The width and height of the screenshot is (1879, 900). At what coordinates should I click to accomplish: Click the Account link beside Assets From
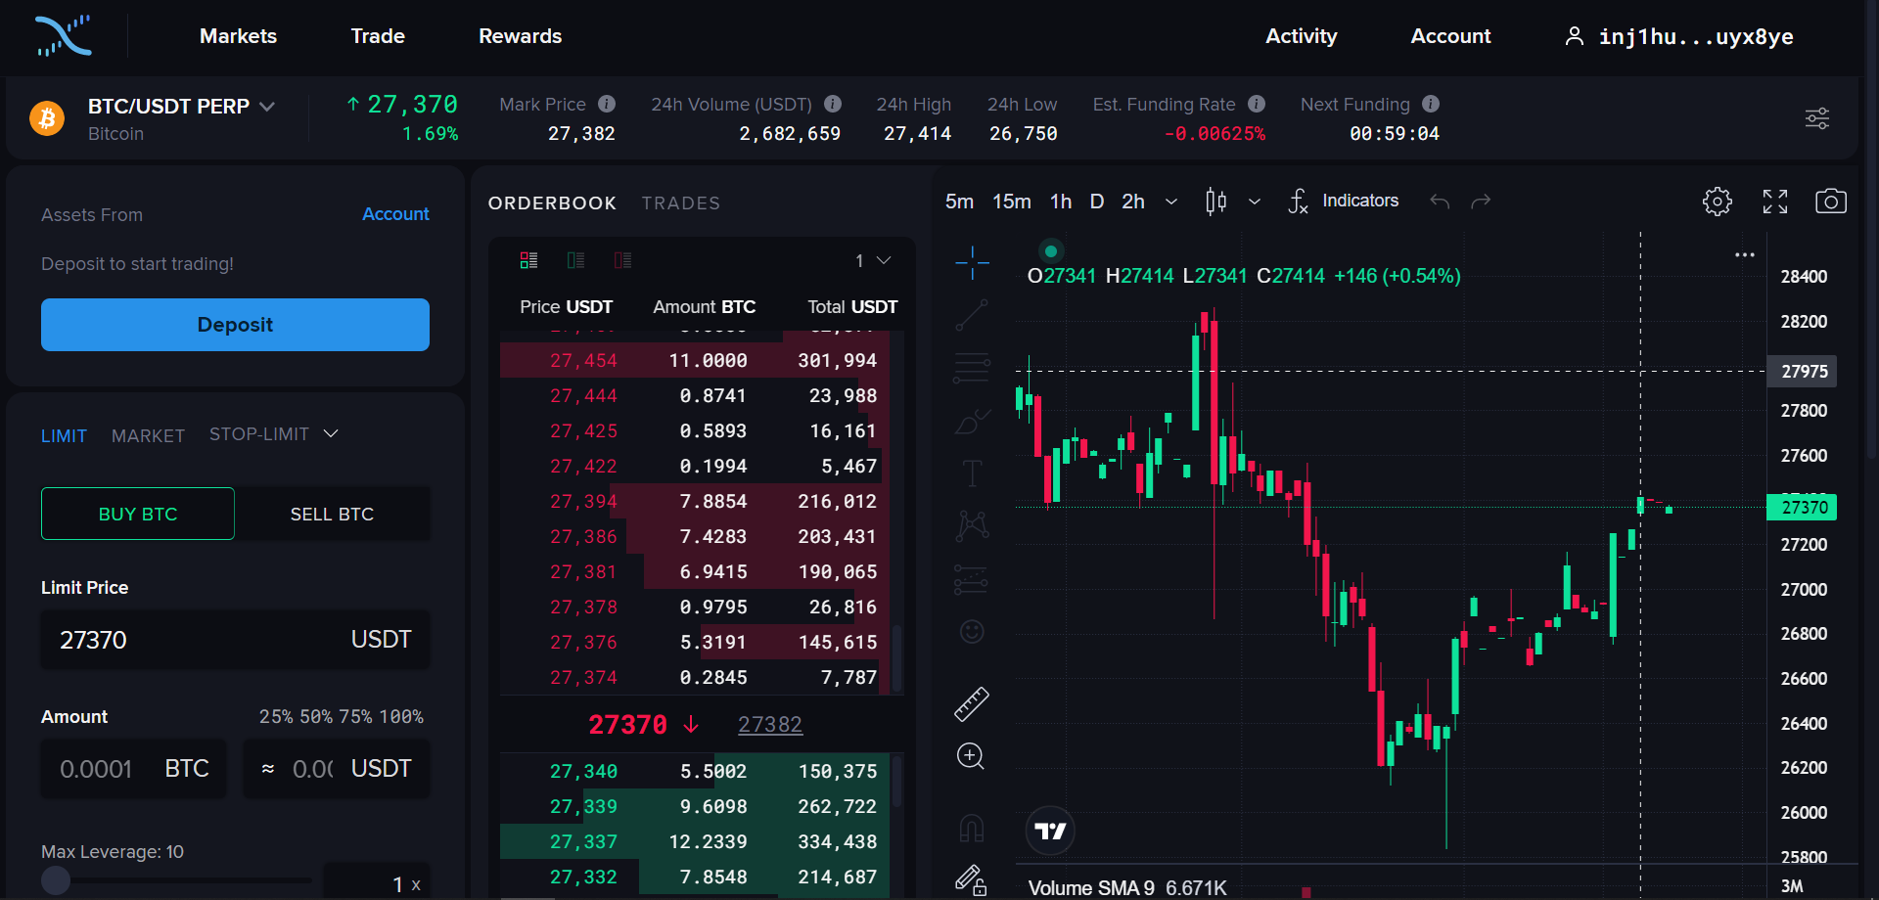pos(395,214)
